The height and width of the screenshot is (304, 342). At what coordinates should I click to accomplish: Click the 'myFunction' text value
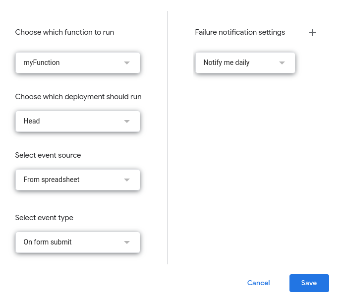pos(42,63)
